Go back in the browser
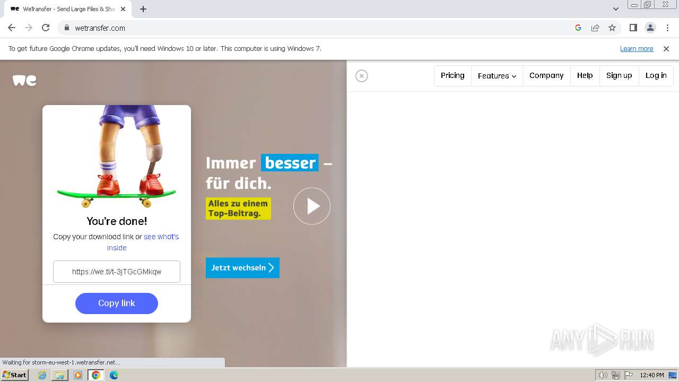The image size is (679, 382). 12,28
